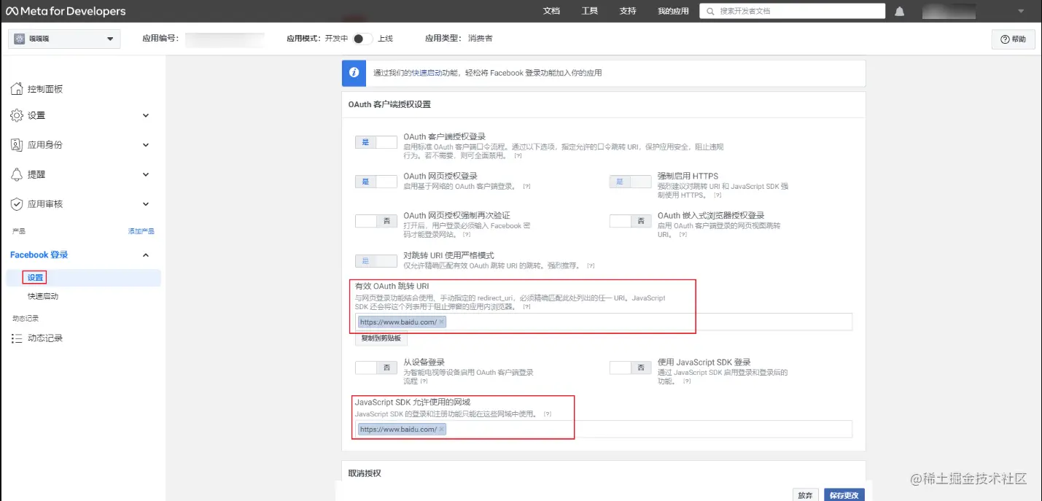This screenshot has height=501, width=1042.
Task: Click the Facebook 登录 product heading
Action: tap(39, 255)
